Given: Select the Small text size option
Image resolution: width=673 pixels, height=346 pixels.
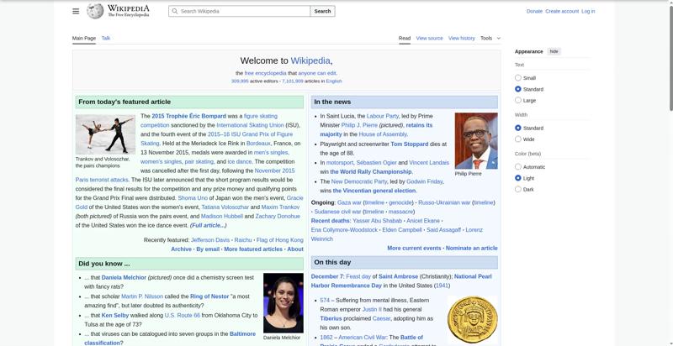Looking at the screenshot, I should point(518,78).
